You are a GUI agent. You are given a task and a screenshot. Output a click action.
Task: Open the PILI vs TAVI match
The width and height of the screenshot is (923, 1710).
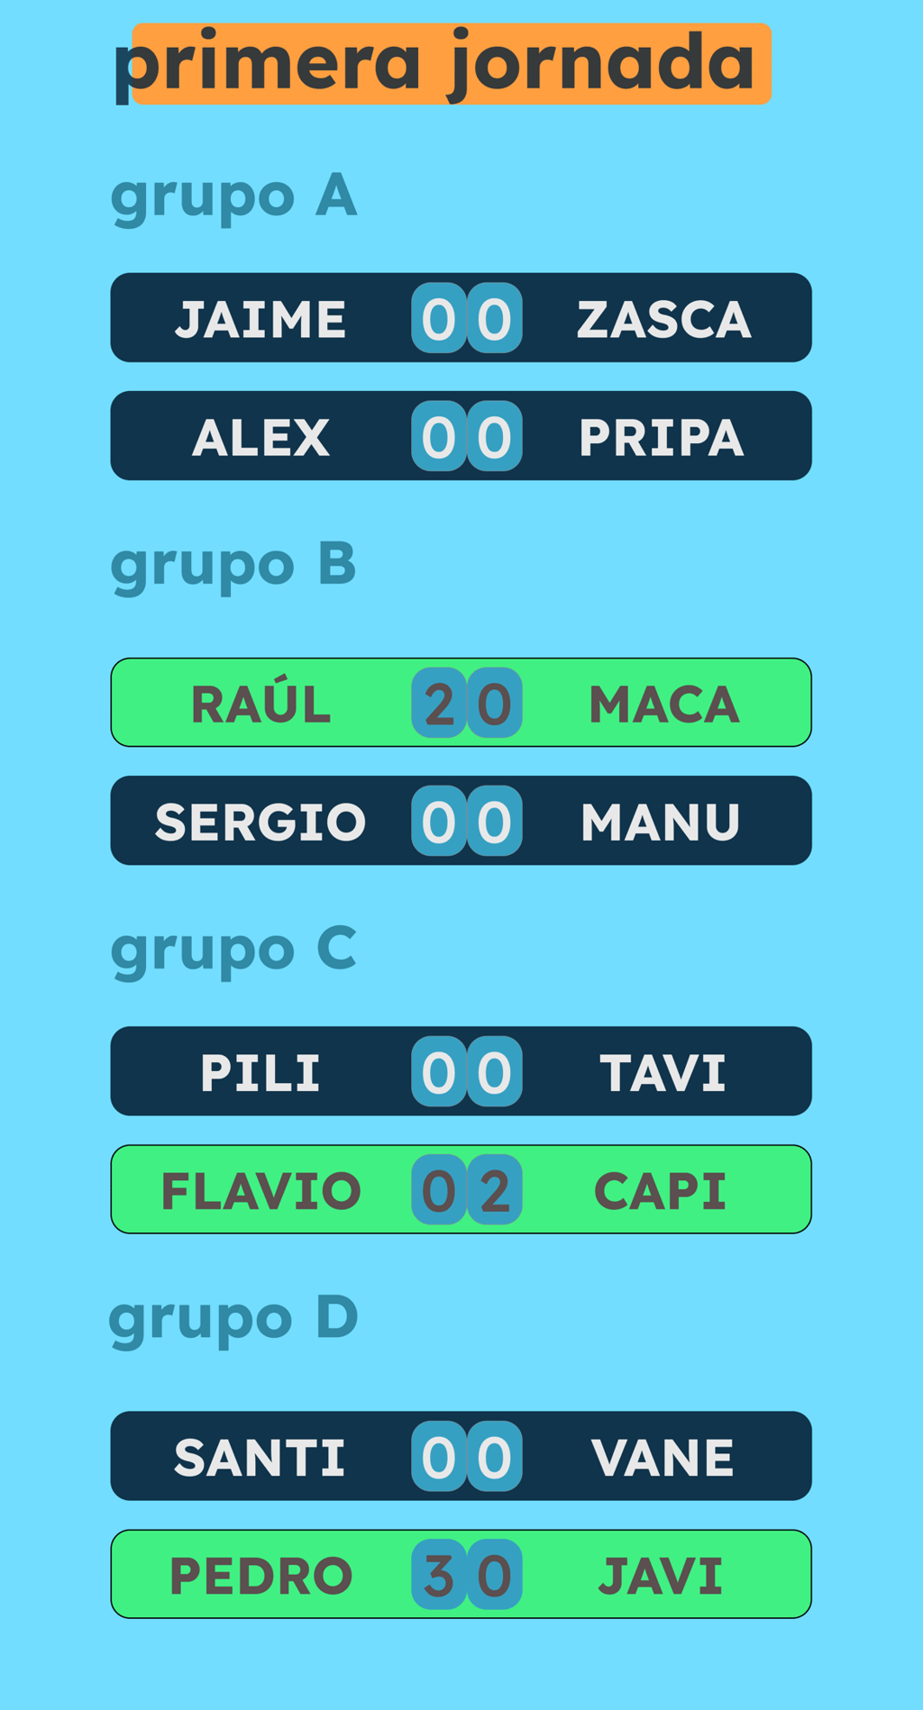point(461,1071)
